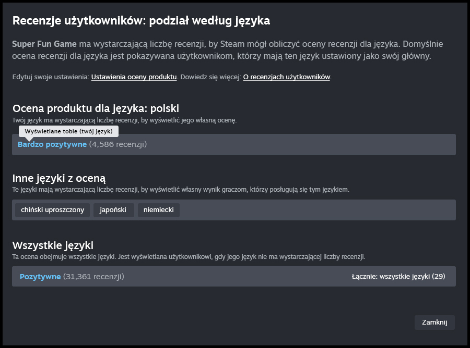The height and width of the screenshot is (348, 470).
Task: Click the Recenzje użytkowników dialog title
Action: tap(141, 21)
